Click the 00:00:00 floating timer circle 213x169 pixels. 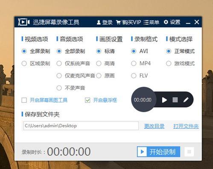[144, 99]
